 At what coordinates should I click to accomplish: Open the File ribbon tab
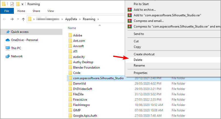coord(7,11)
